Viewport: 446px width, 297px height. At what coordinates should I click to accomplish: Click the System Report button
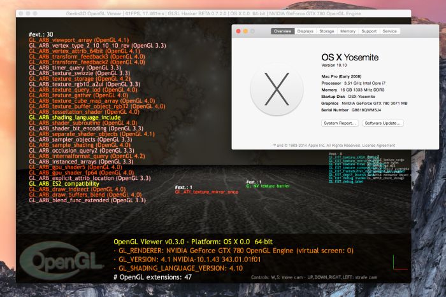pyautogui.click(x=340, y=123)
